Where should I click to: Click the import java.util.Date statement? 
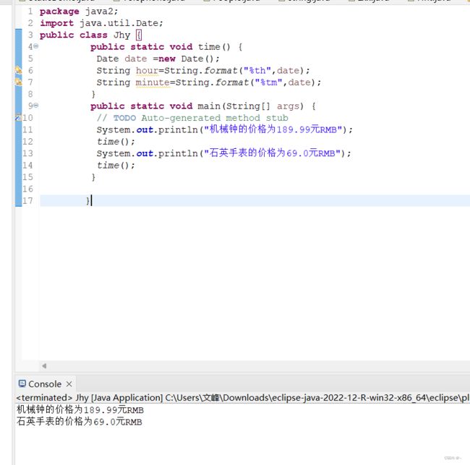101,23
